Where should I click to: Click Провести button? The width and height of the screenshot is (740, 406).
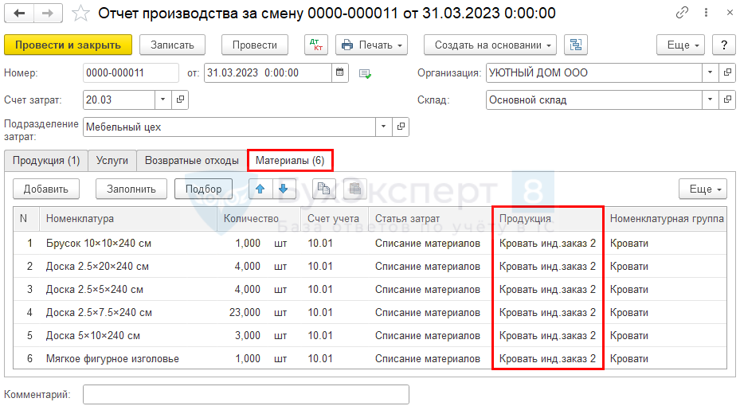click(255, 45)
